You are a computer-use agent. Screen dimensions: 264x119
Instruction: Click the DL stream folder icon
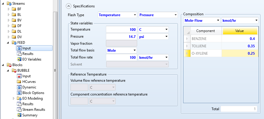14,31
